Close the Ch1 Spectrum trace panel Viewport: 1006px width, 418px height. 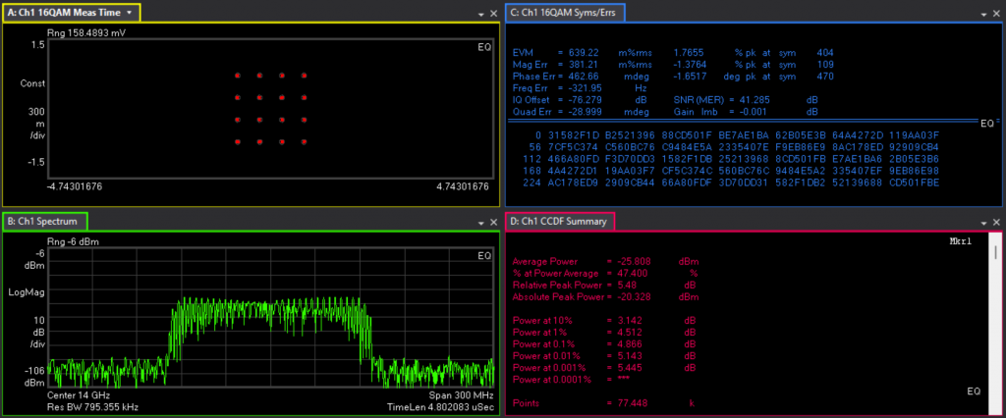tap(494, 224)
